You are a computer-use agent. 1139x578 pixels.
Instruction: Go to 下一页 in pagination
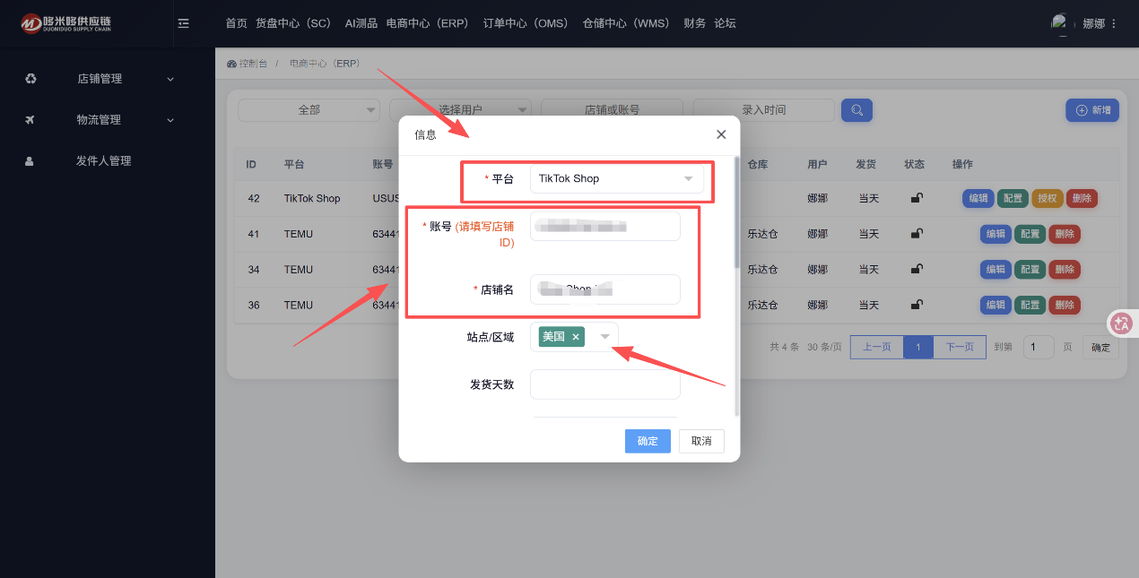coord(960,347)
